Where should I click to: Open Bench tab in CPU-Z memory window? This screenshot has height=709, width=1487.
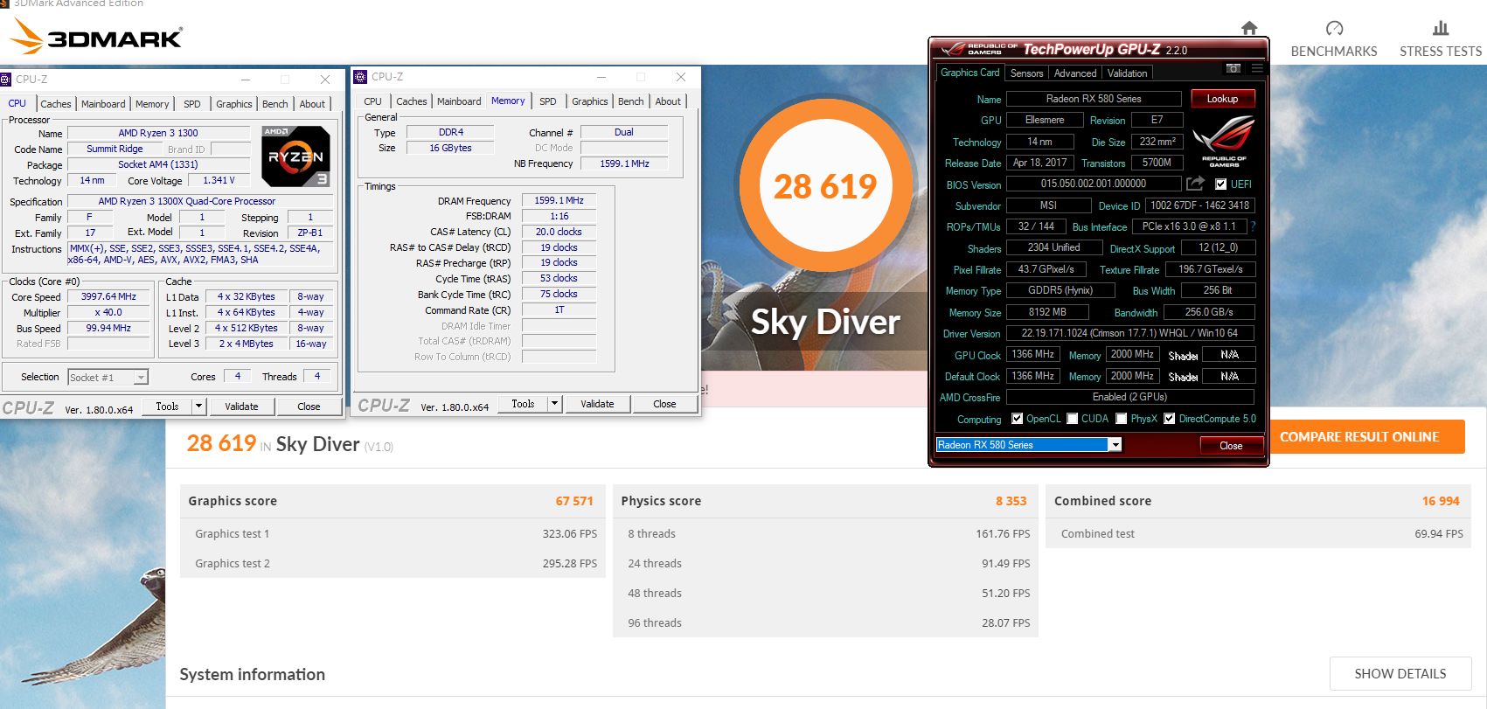click(630, 101)
